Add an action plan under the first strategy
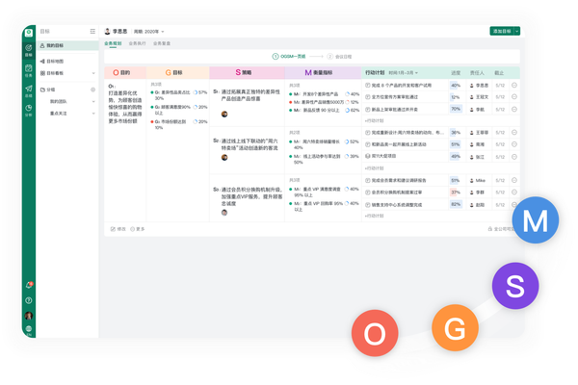578x385 pixels. [374, 121]
